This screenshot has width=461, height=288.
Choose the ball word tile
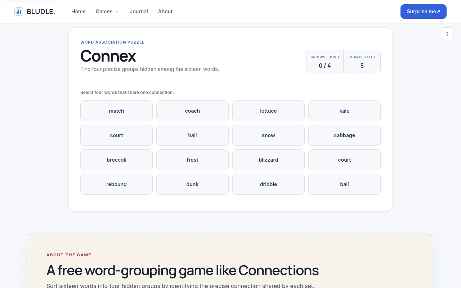point(344,184)
